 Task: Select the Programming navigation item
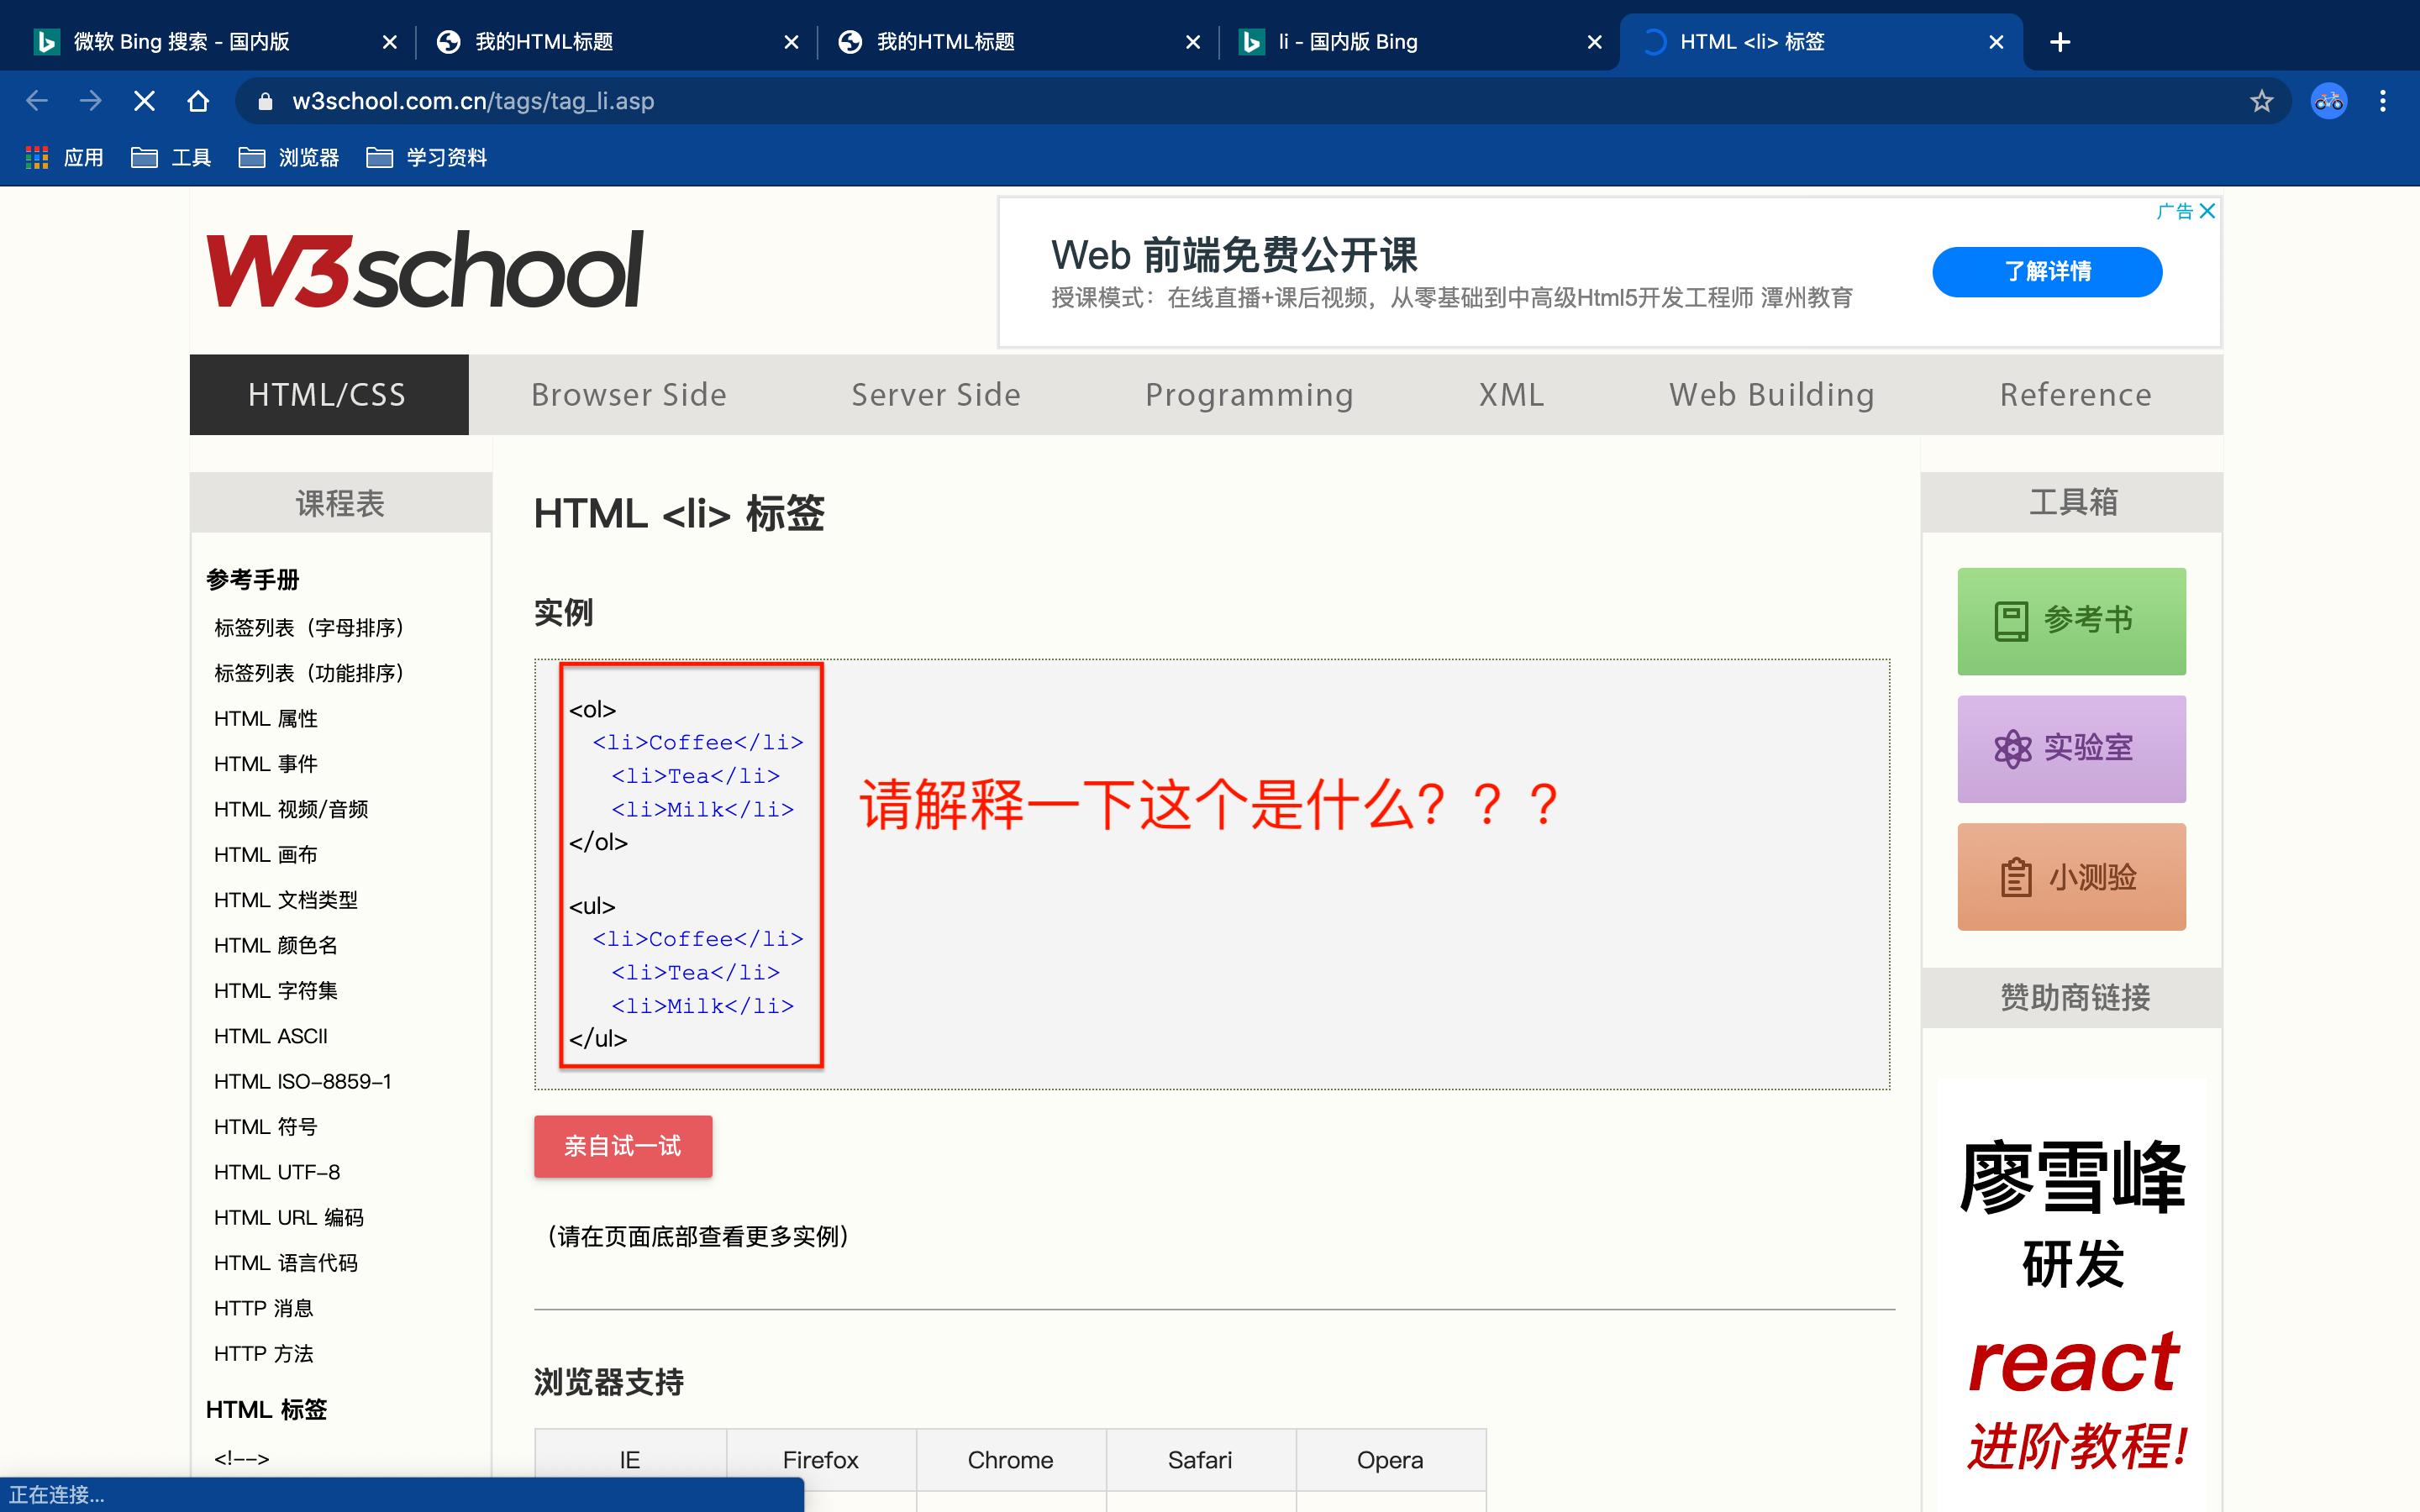1249,395
